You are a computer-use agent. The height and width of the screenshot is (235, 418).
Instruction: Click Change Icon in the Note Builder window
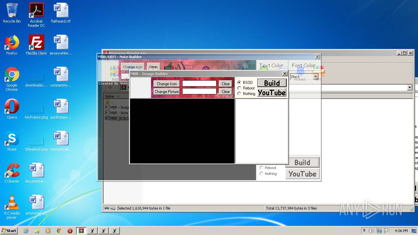[133, 67]
